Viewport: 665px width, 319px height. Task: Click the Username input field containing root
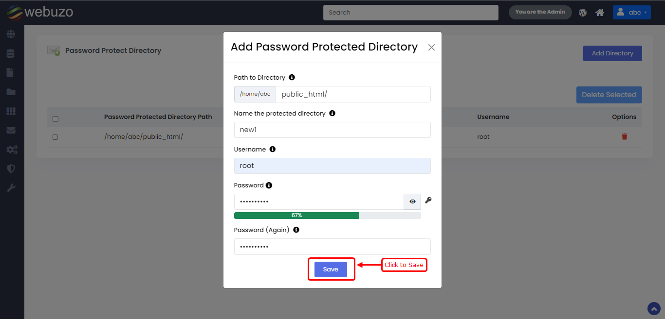tap(332, 166)
